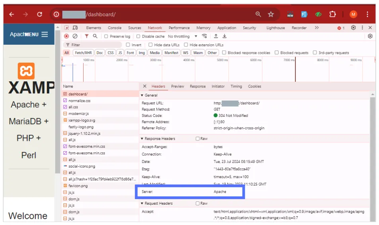Bookmark this page with the star icon
The image size is (379, 225).
pyautogui.click(x=271, y=14)
